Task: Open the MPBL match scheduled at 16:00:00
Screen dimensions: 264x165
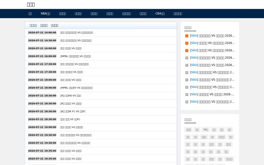Action: [x=76, y=56]
